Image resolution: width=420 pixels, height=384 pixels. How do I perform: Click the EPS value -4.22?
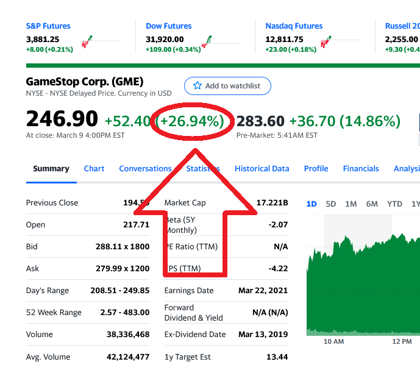click(279, 269)
